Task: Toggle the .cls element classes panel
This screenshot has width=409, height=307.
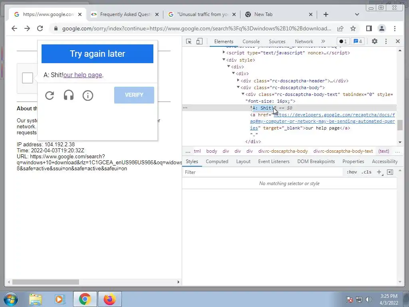Action: coord(367,172)
